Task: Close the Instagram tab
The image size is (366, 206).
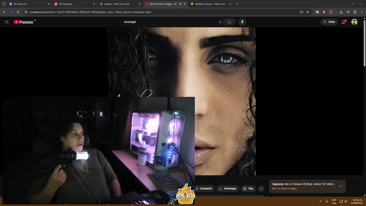Action: click(x=94, y=4)
